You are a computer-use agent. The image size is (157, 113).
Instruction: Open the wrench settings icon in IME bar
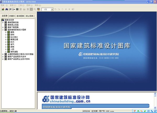[152, 111]
